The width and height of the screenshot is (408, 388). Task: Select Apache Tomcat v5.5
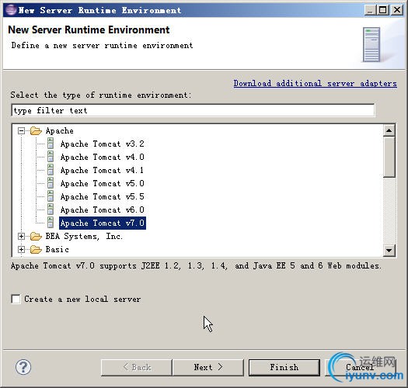(x=103, y=197)
